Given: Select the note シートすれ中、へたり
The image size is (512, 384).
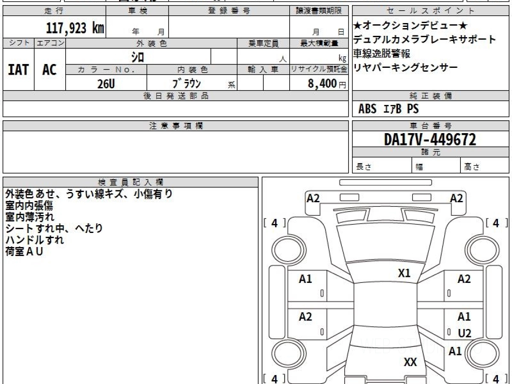Looking at the screenshot, I should click(54, 228).
